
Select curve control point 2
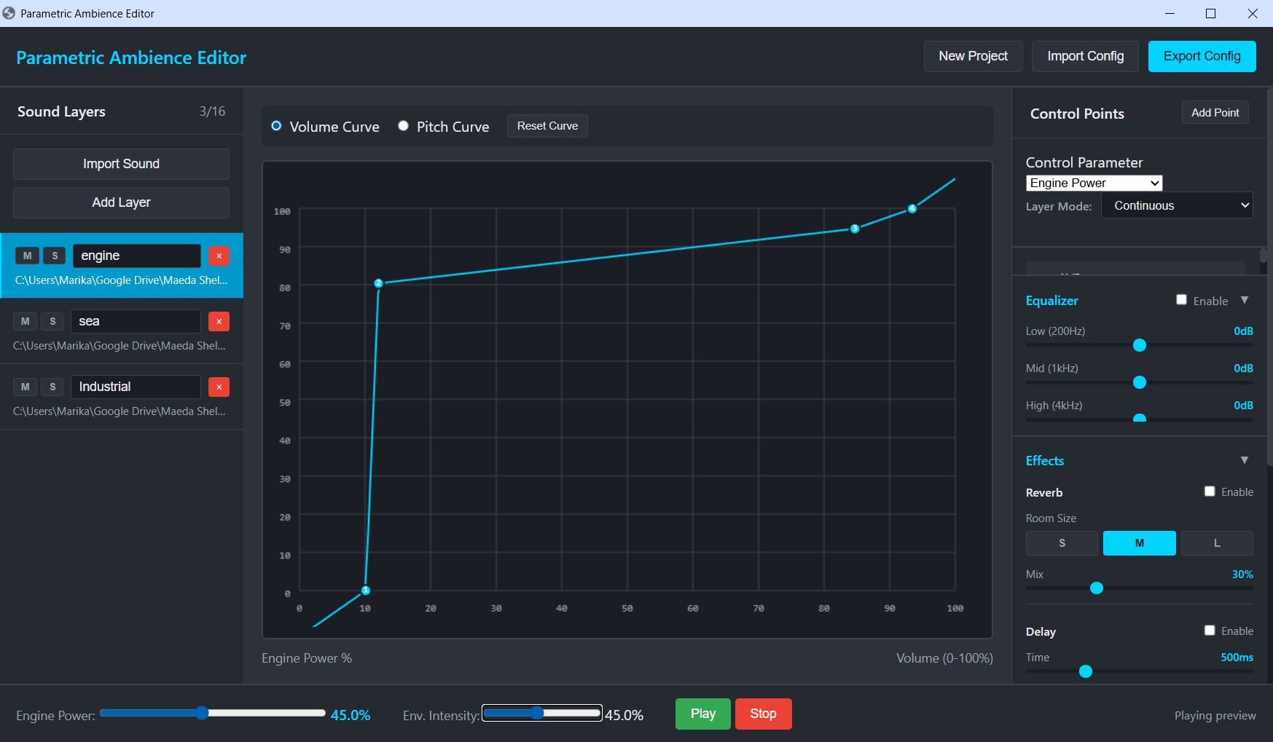(378, 283)
